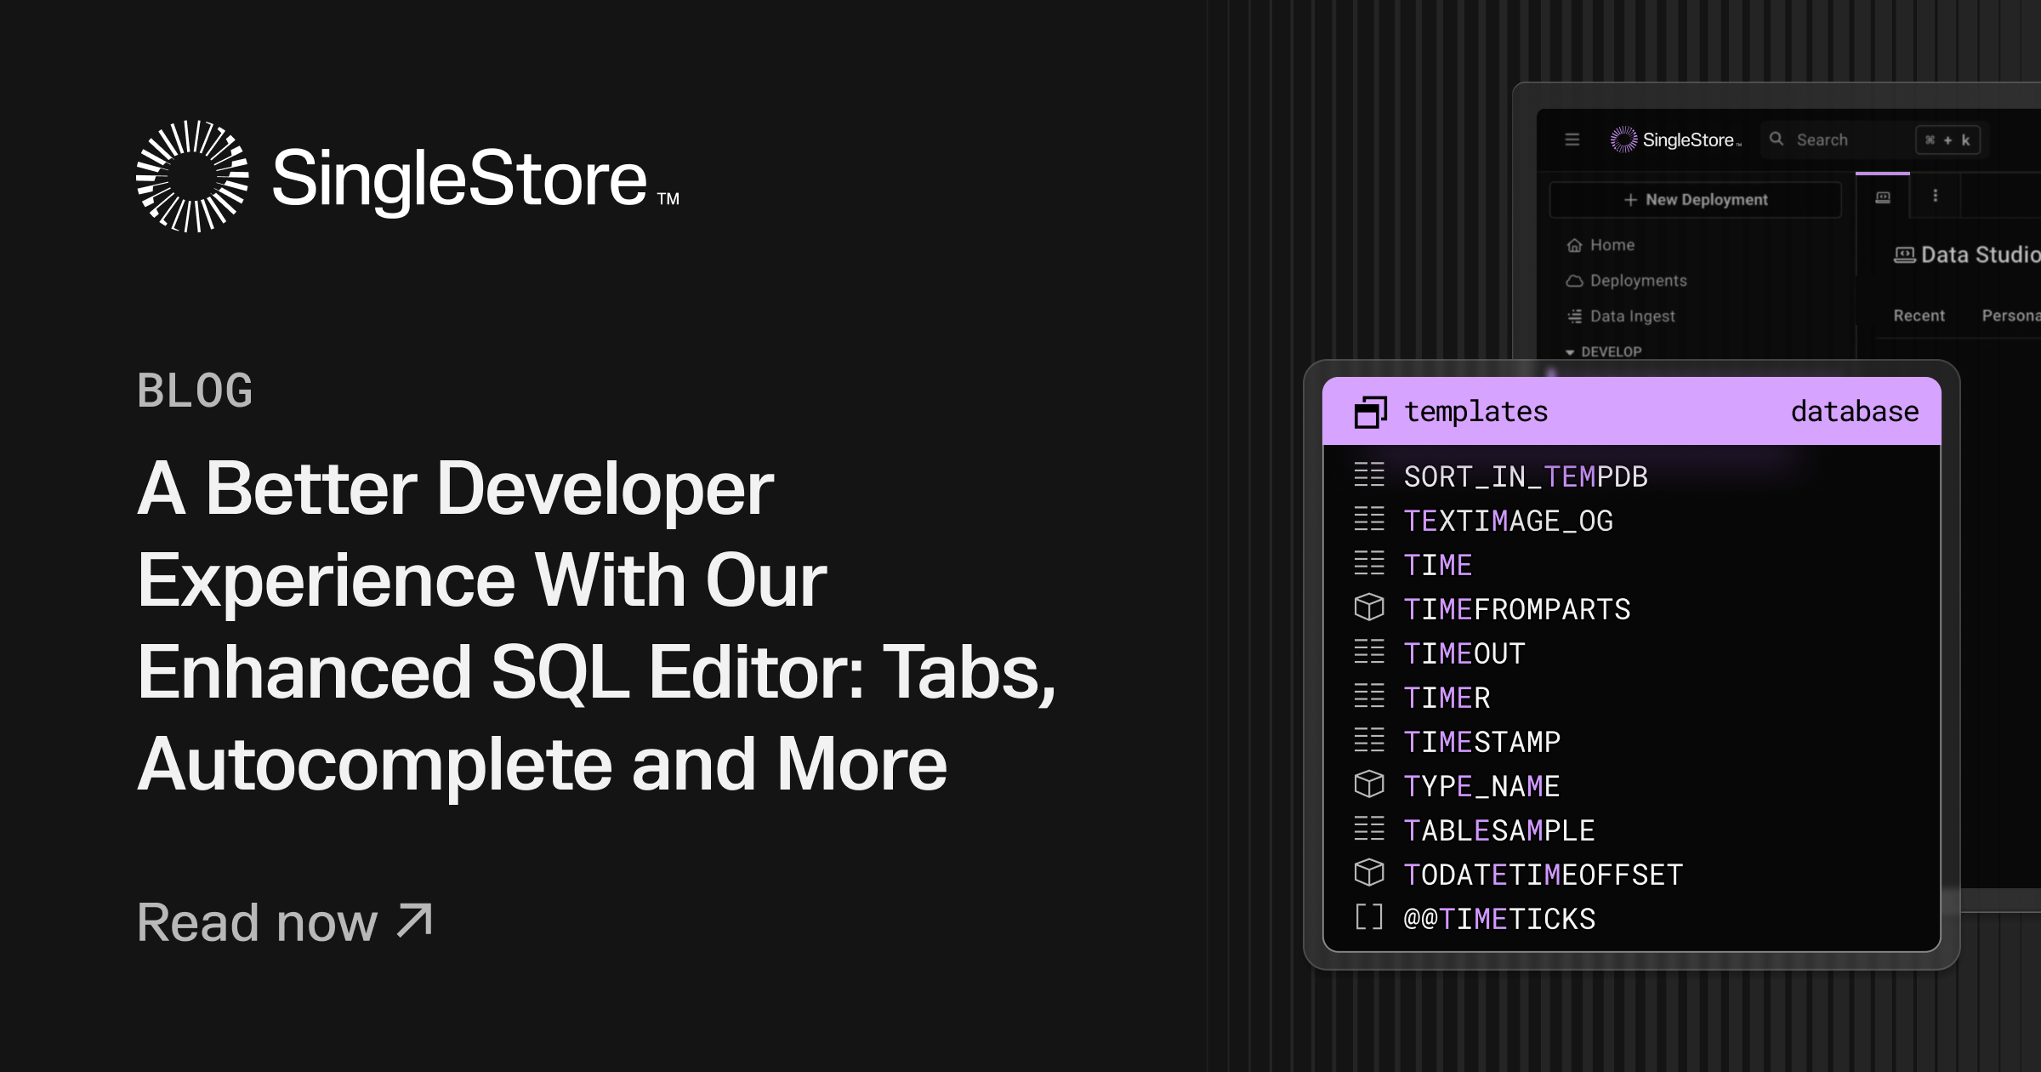This screenshot has height=1072, width=2041.
Task: Select the TODATETIMEOFFSET suggestion
Action: coord(1632,875)
